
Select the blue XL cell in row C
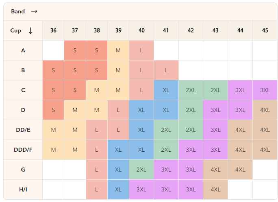pos(166,90)
